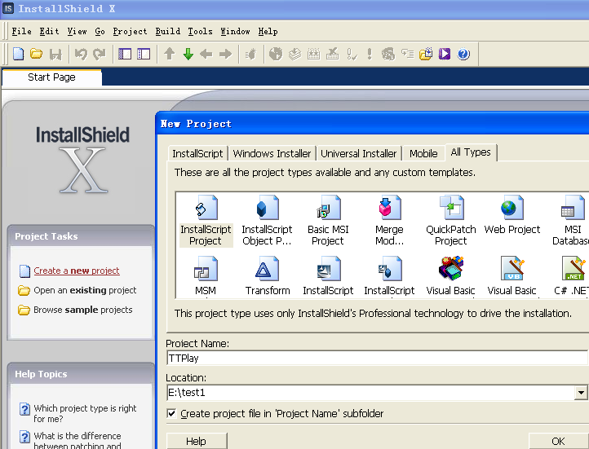Switch to the Mobile tab
This screenshot has width=589, height=449.
423,153
